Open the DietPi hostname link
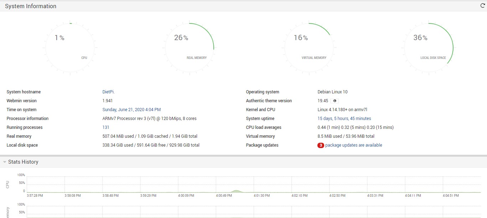The width and height of the screenshot is (487, 218). pyautogui.click(x=108, y=92)
